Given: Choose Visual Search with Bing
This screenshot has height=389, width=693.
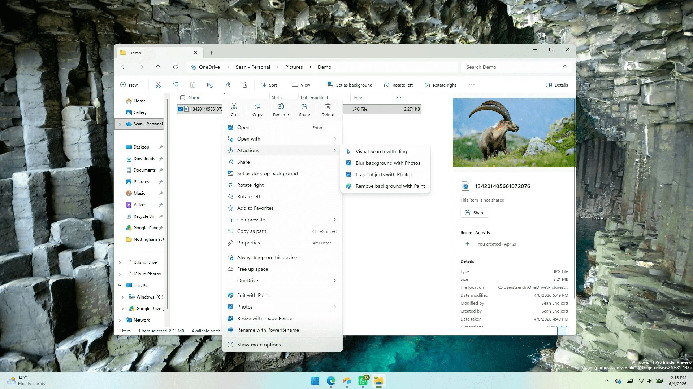Looking at the screenshot, I should (385, 151).
